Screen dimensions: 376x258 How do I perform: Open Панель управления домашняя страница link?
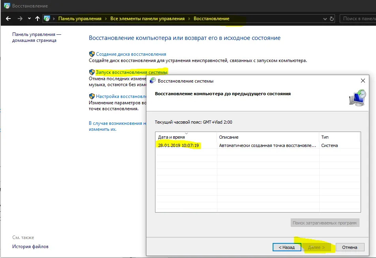coord(37,37)
